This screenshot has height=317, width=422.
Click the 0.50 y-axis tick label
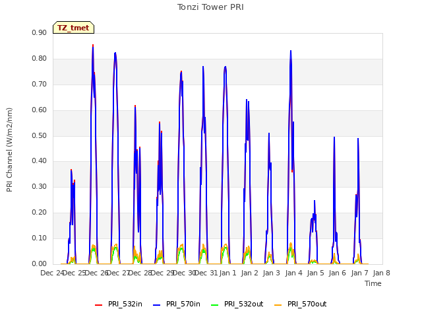click(x=40, y=135)
